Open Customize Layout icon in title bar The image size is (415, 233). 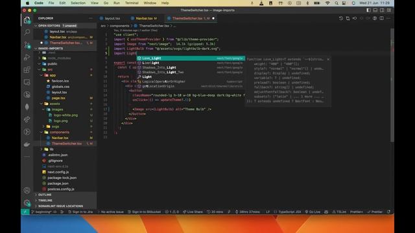389,10
